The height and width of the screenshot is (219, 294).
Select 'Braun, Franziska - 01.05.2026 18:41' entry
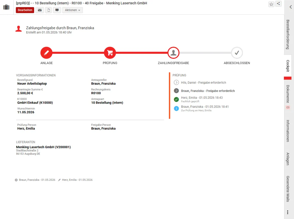tap(205, 107)
